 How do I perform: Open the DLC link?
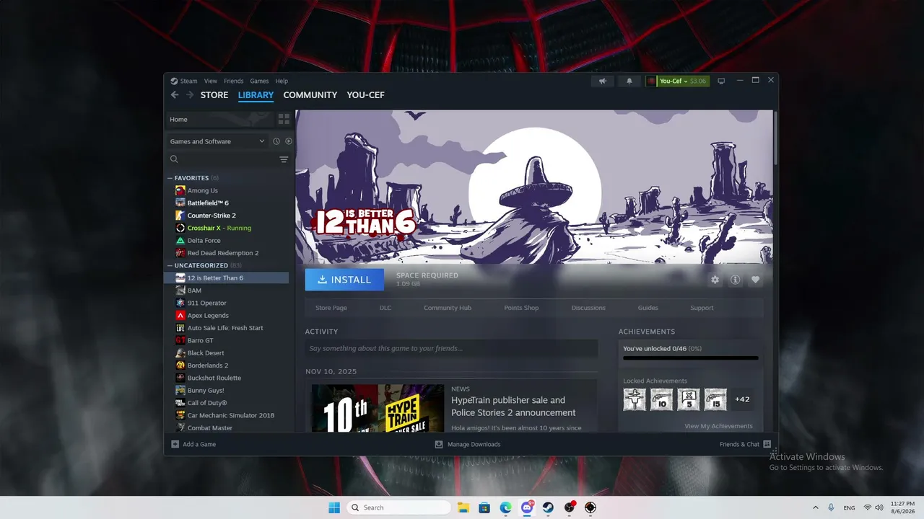[385, 308]
